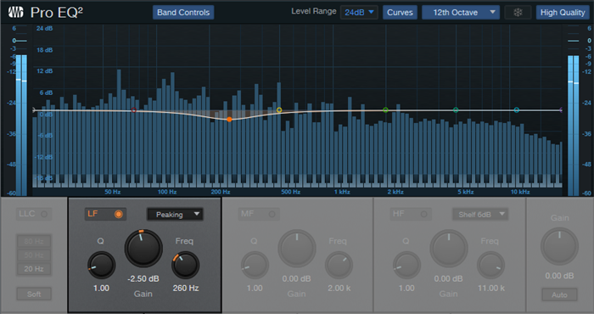
Task: Select the 80 Hz low cut button
Action: click(x=34, y=241)
